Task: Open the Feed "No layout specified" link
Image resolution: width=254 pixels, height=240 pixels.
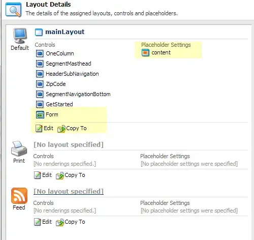Action: pos(69,192)
